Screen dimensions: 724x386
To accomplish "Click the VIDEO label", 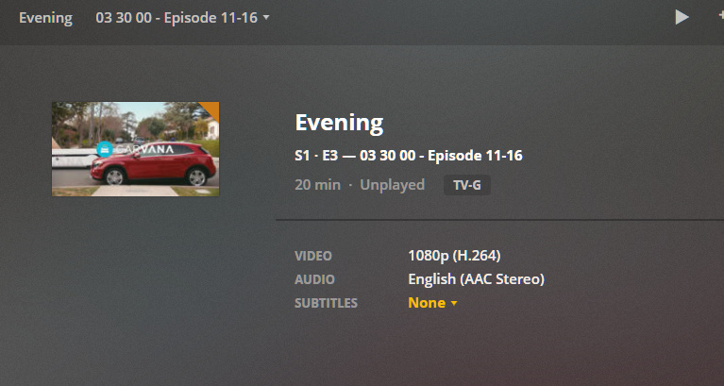I will 313,256.
